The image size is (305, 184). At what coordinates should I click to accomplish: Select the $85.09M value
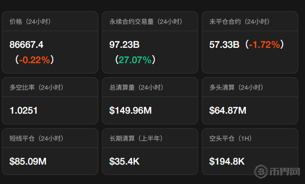tap(28, 161)
